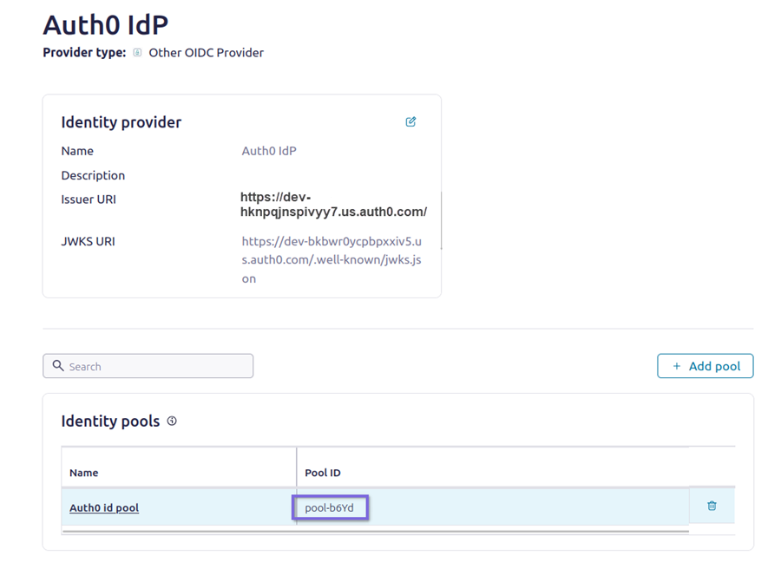Screen dimensions: 781x562
Task: Click the Identity pools section heading
Action: click(x=108, y=421)
